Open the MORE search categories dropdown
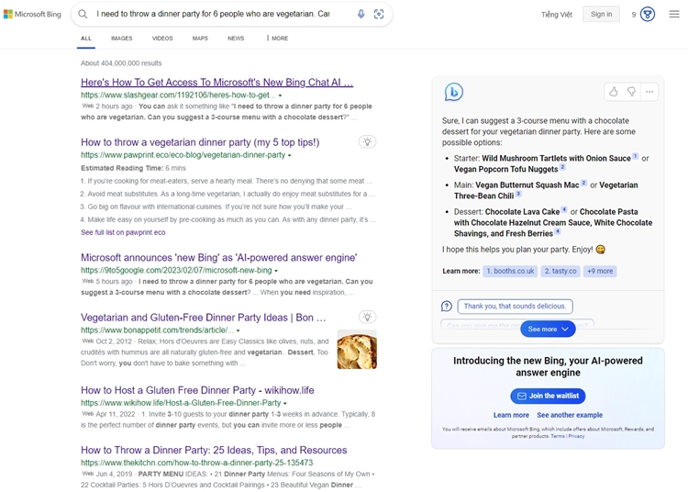The height and width of the screenshot is (492, 688). 277,39
